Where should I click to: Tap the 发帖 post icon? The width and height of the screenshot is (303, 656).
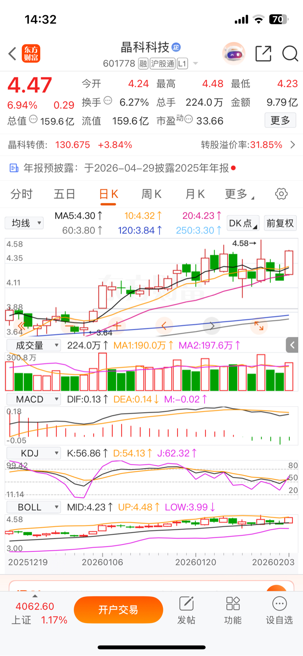coord(186,611)
